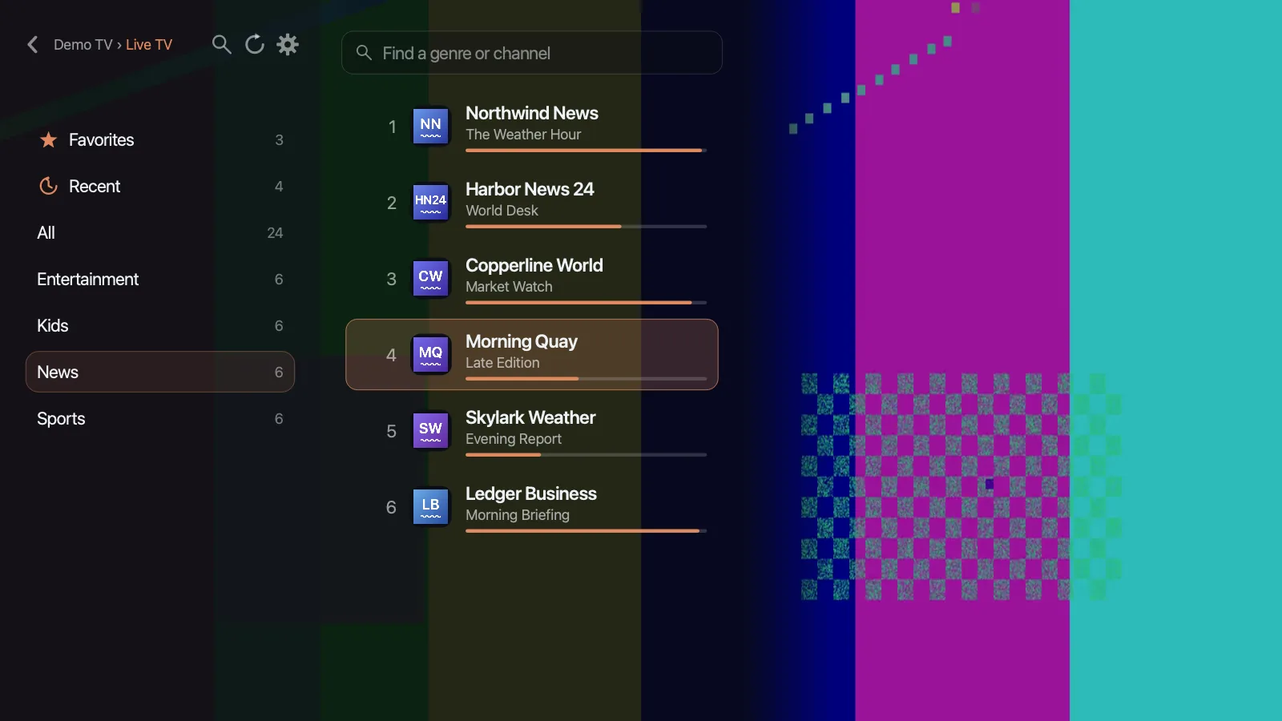Open settings via the gear icon
This screenshot has width=1282, height=721.
tap(288, 45)
